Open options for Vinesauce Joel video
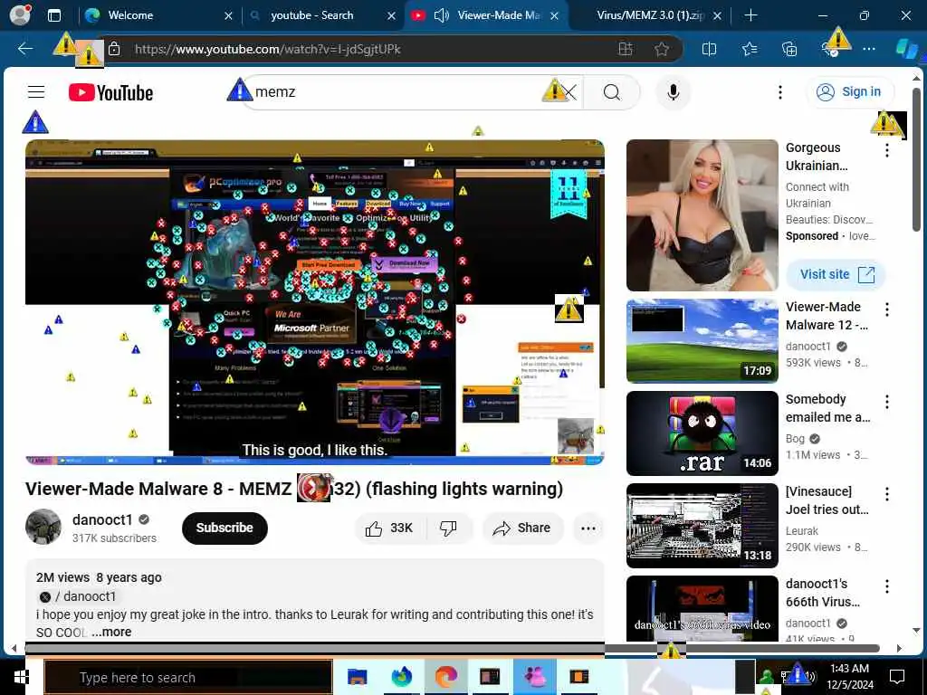Viewport: 927px width, 695px height. [x=887, y=494]
